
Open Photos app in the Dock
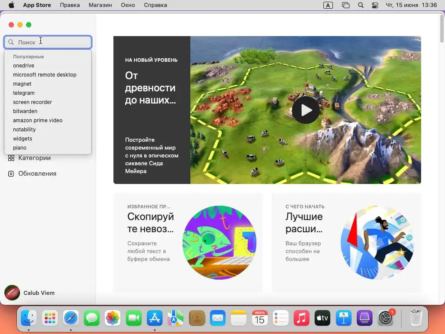click(113, 318)
